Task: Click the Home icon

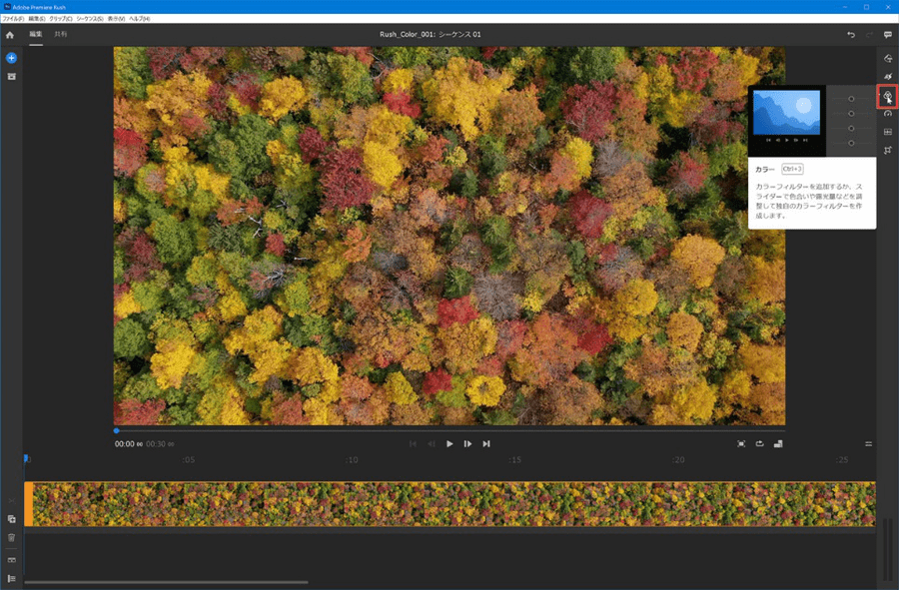Action: tap(10, 35)
